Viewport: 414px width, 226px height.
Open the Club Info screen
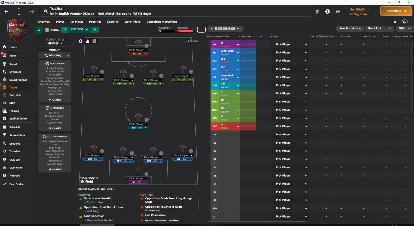pos(15,160)
